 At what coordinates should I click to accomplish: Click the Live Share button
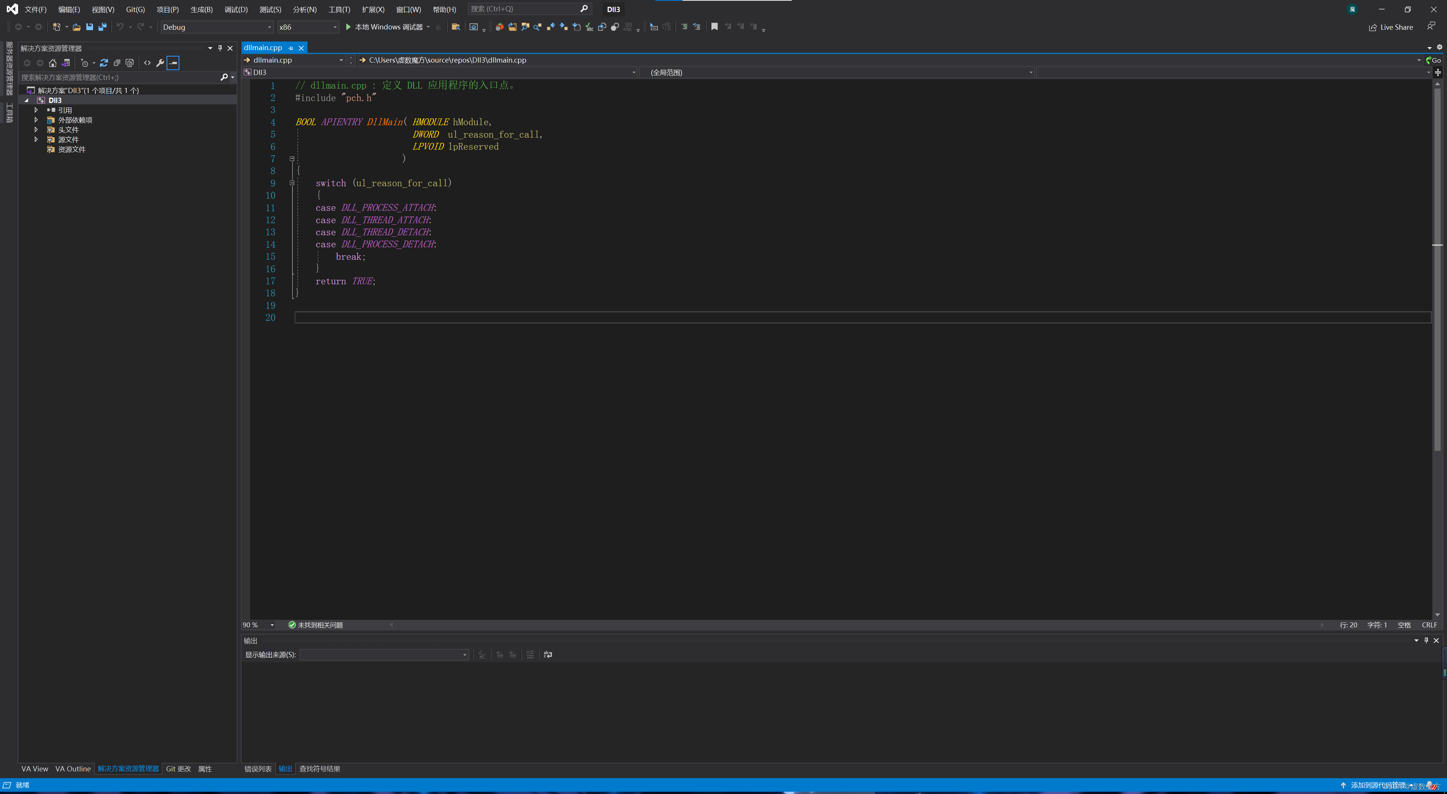(x=1391, y=27)
